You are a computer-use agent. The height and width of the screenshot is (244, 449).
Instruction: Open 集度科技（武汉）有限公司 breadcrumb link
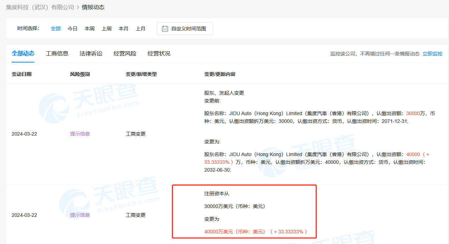(40, 7)
